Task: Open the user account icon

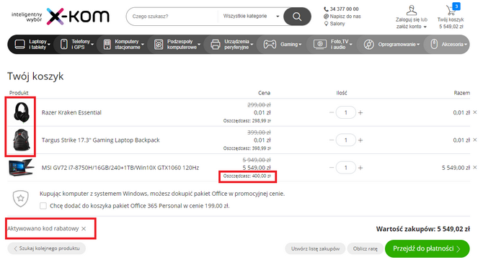Action: point(411,10)
